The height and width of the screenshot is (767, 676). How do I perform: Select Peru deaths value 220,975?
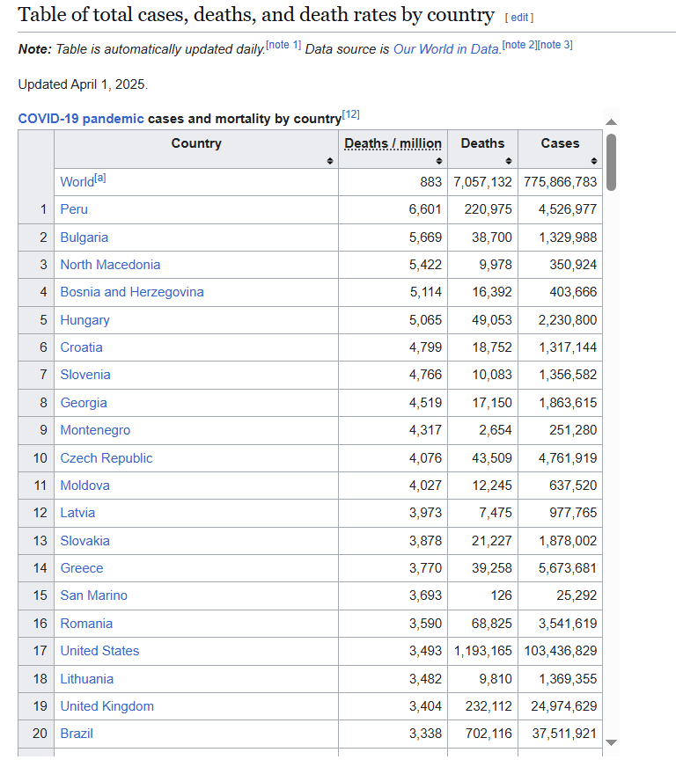tap(488, 209)
